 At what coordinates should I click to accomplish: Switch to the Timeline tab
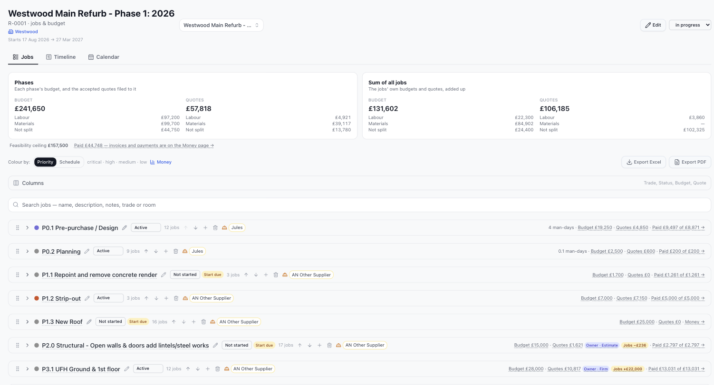(61, 57)
